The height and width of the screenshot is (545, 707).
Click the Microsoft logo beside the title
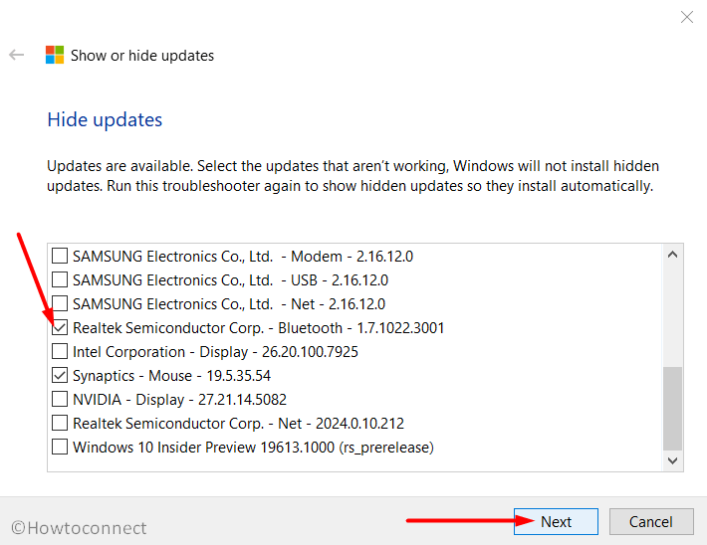[x=55, y=55]
